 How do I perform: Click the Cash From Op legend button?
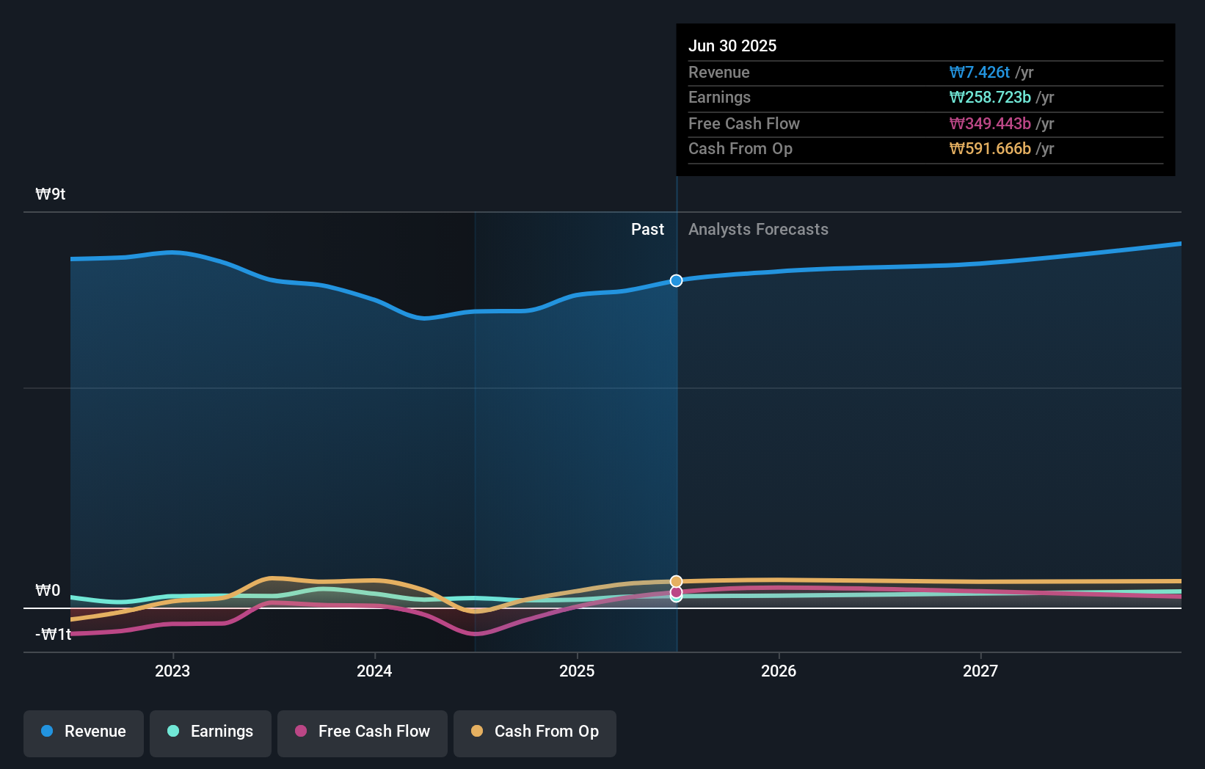534,732
